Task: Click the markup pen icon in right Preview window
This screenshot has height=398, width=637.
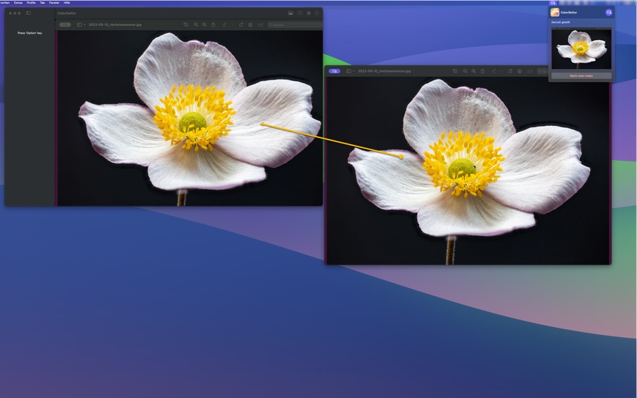Action: (x=494, y=71)
